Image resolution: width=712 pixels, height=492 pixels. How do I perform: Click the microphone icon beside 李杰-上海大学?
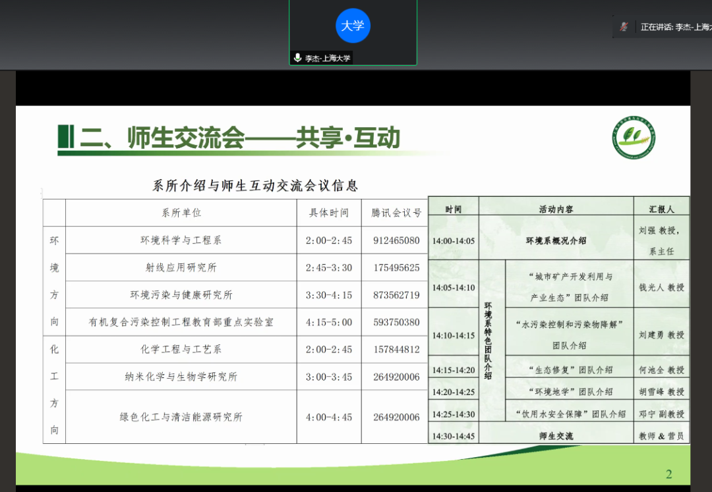pos(298,58)
